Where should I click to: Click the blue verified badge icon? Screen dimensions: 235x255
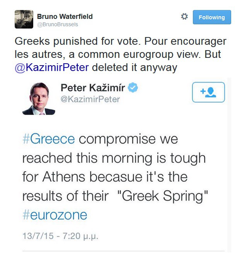[133, 88]
